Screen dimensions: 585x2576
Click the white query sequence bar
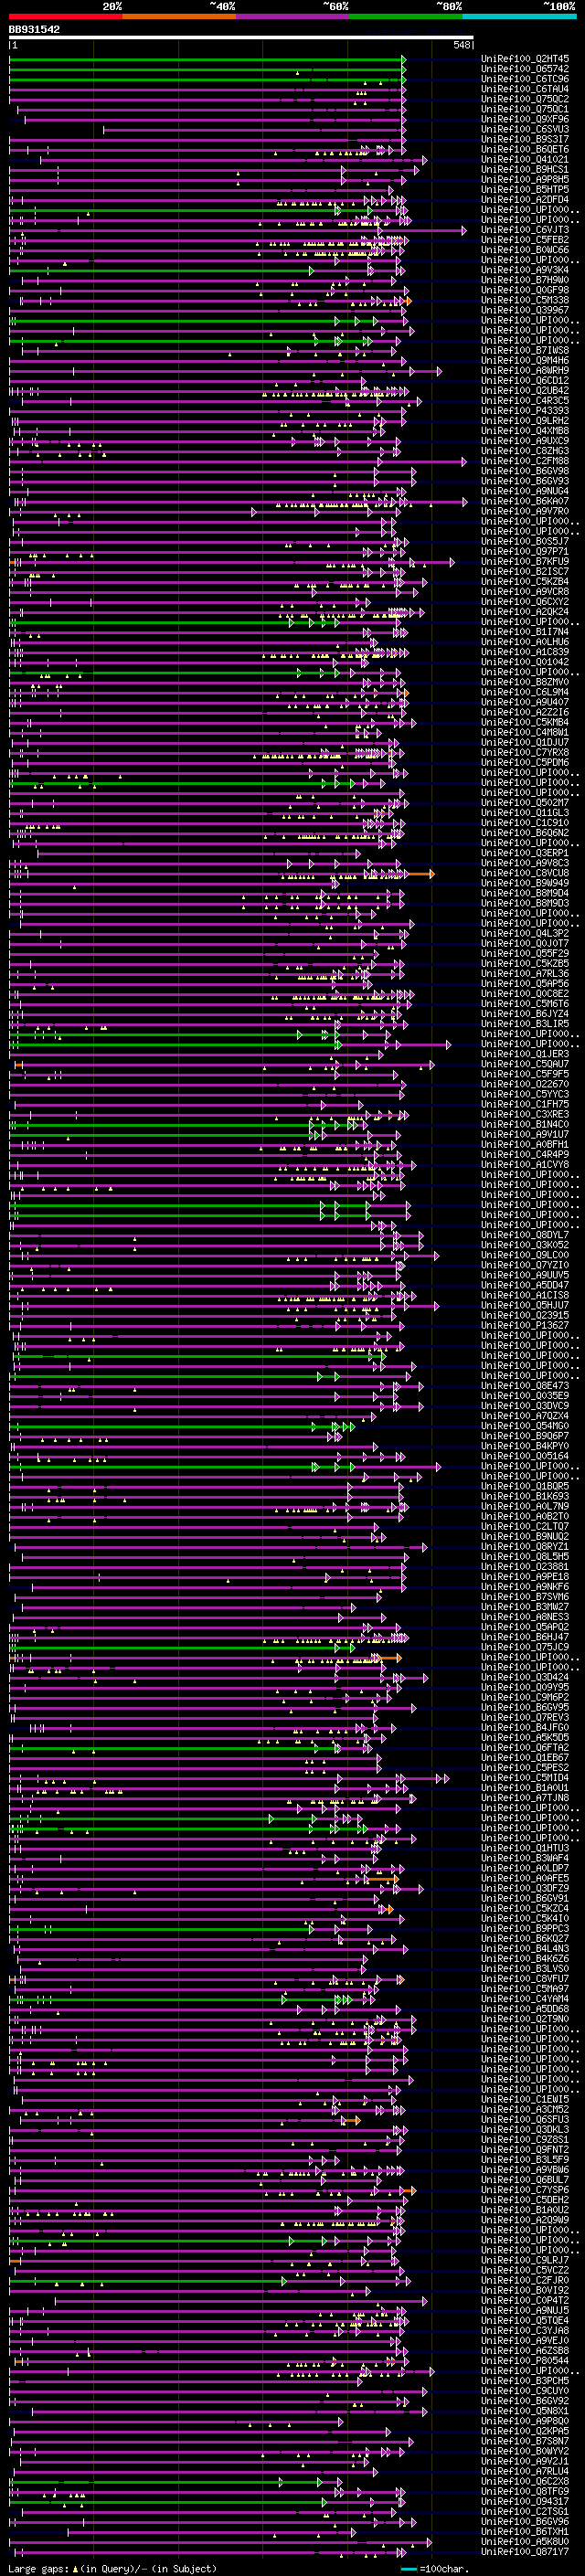[241, 37]
